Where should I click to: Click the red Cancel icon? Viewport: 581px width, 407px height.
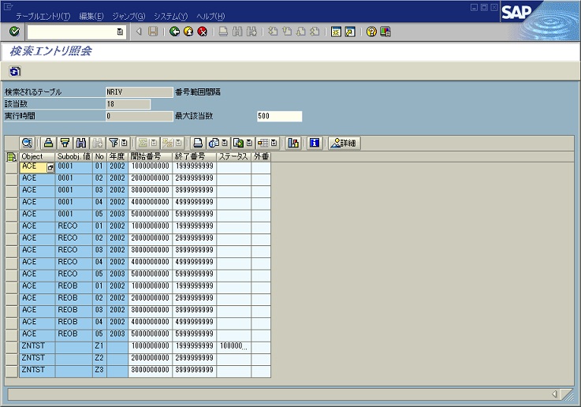pos(203,32)
